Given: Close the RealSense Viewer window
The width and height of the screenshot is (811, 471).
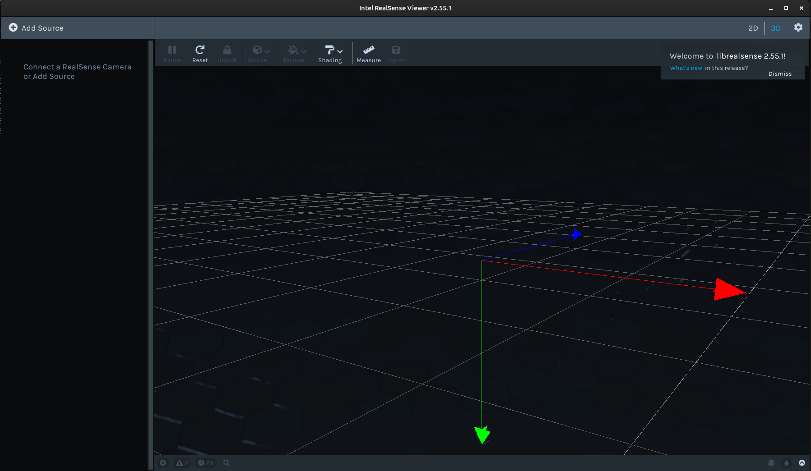Looking at the screenshot, I should pos(802,8).
